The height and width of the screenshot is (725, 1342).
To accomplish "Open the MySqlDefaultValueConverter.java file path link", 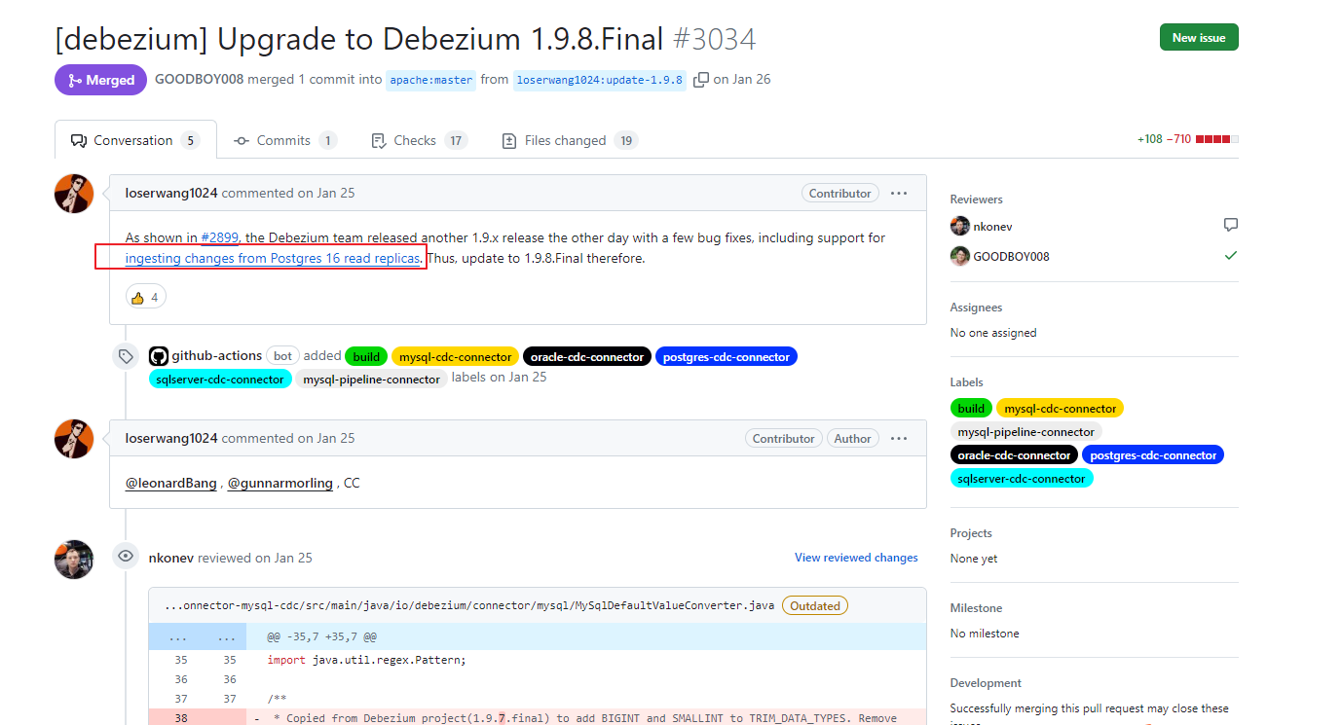I will point(469,605).
